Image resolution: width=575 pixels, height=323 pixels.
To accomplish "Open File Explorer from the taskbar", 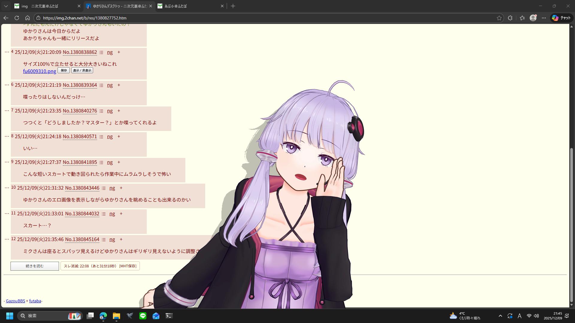I will [x=116, y=316].
